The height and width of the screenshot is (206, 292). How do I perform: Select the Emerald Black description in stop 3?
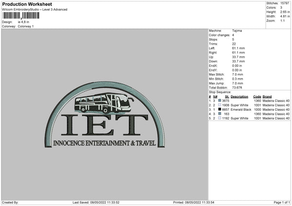(x=241, y=109)
